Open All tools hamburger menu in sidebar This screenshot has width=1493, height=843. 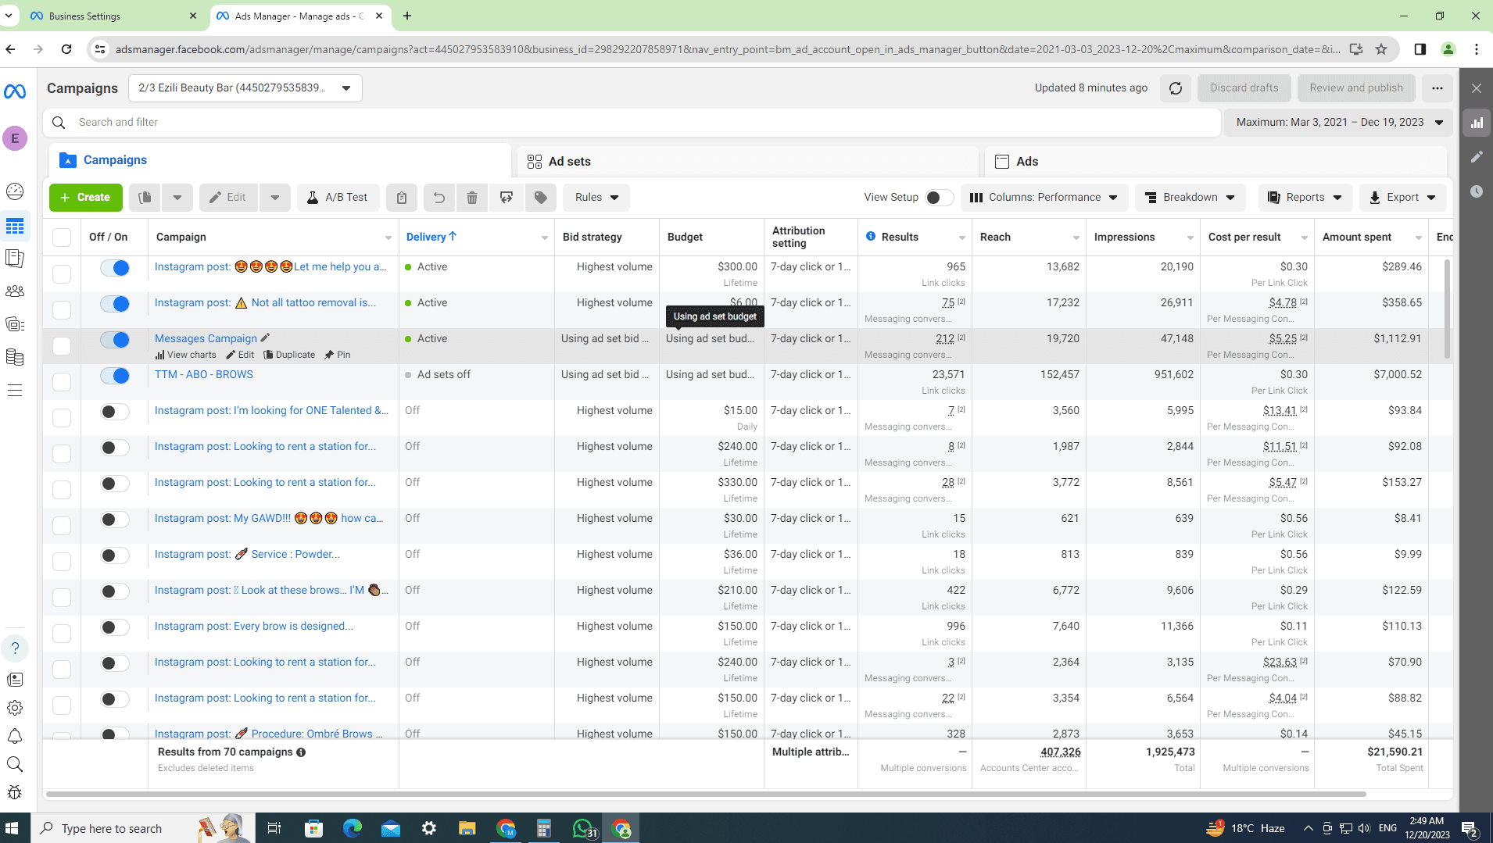[x=15, y=390]
